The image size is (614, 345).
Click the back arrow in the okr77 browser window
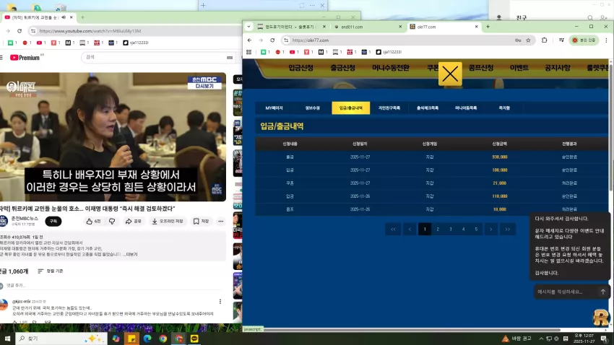(249, 40)
